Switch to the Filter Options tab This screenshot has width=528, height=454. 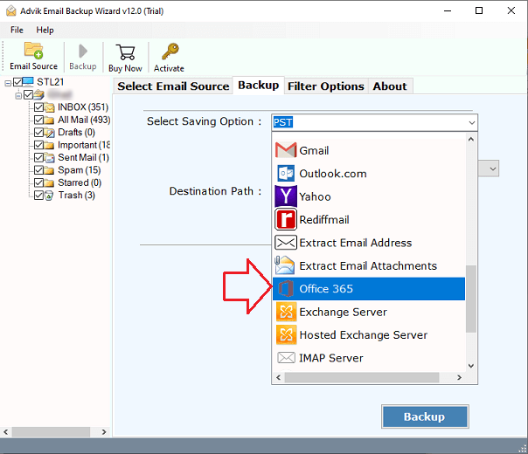point(325,86)
